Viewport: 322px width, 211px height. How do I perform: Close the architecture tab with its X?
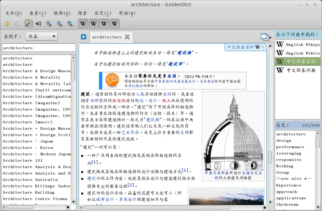point(127,37)
